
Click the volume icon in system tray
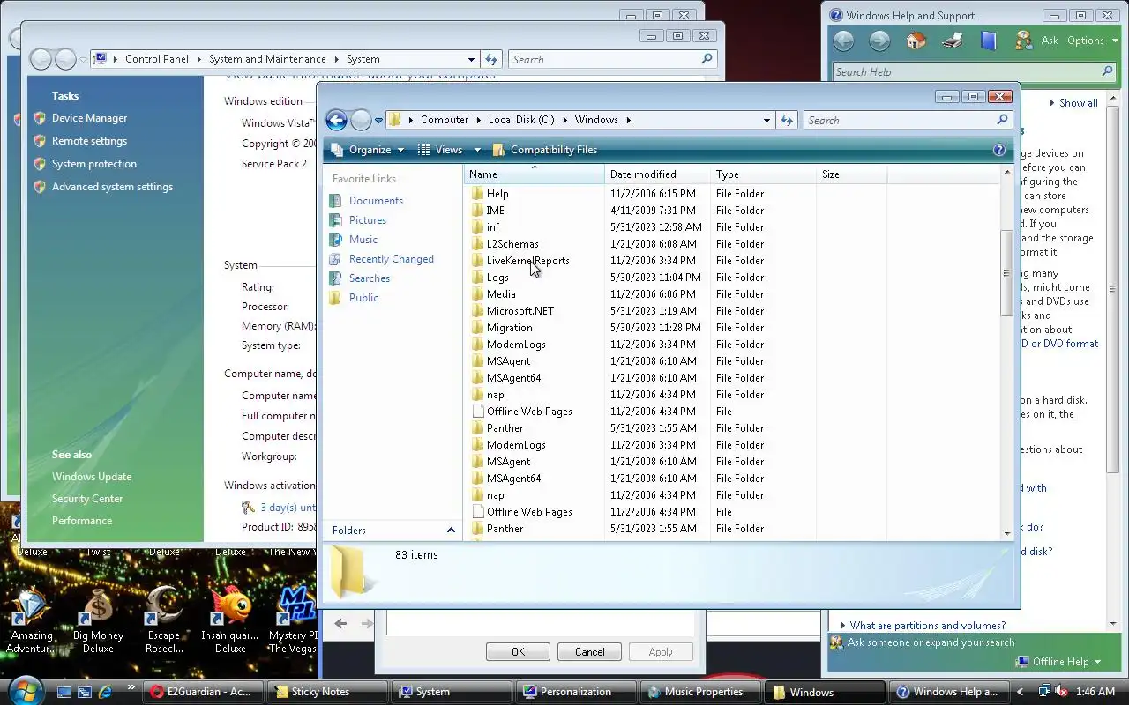pos(1061,692)
